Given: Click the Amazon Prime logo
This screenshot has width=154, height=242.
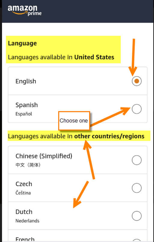Looking at the screenshot, I should point(25,10).
